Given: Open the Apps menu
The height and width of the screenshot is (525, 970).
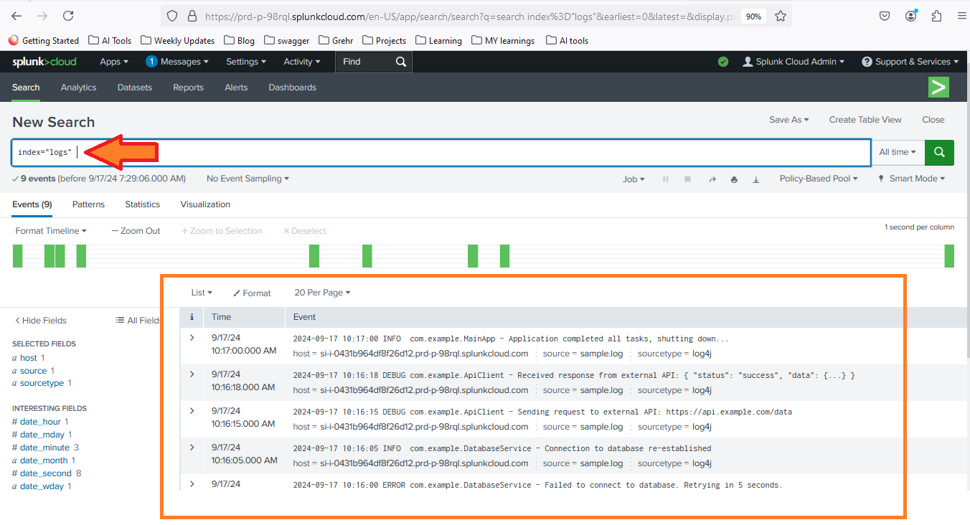Looking at the screenshot, I should pyautogui.click(x=114, y=62).
